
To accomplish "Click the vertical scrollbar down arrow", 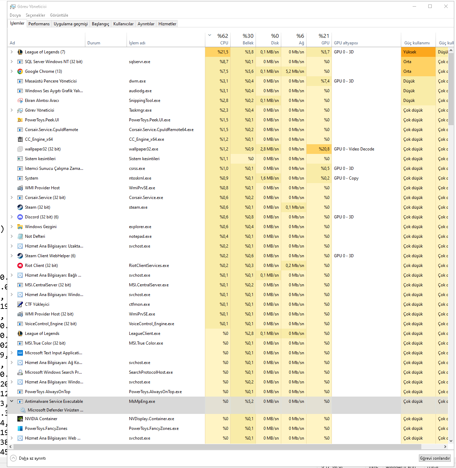I will pyautogui.click(x=451, y=441).
